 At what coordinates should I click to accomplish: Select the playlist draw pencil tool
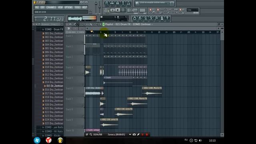coord(74,24)
